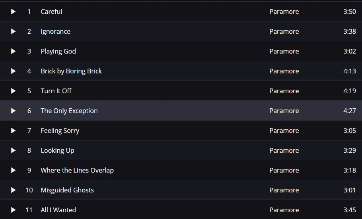Viewport: 362px width, 219px height.
Task: Play the song Ignorance
Action: coord(14,31)
